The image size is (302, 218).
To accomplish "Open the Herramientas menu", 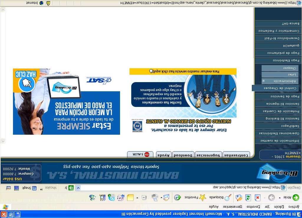I will click(x=232, y=206).
